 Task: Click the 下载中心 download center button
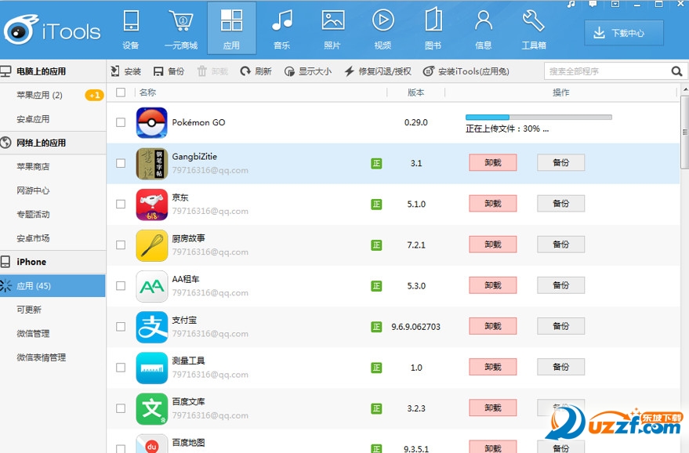click(623, 33)
